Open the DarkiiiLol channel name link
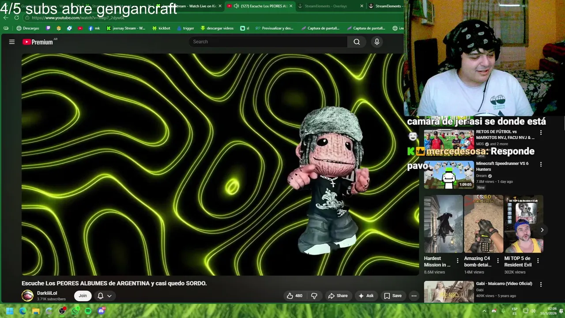The image size is (565, 318). tap(47, 293)
